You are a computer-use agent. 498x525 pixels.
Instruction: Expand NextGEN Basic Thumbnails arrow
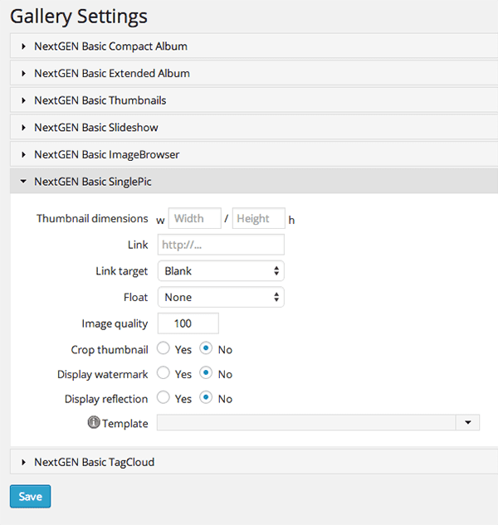[x=23, y=100]
